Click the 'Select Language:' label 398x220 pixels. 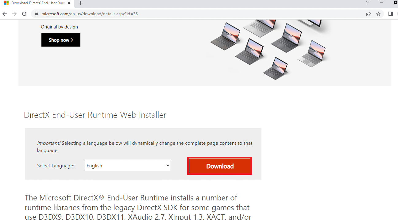point(56,166)
